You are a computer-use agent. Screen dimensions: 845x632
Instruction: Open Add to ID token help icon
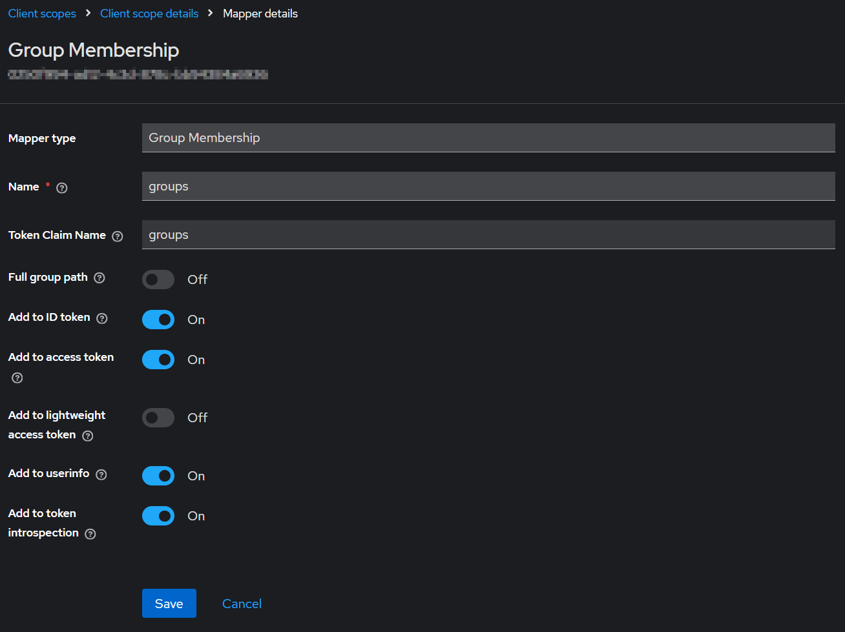(x=102, y=318)
